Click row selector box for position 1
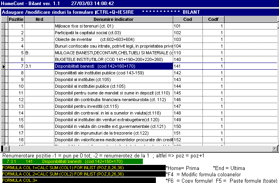Screen dimensions: 279x183 pyautogui.click(x=3, y=26)
